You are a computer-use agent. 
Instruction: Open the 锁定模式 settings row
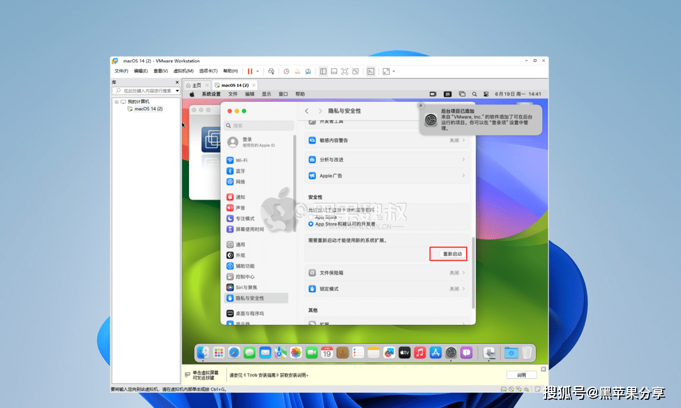point(387,289)
